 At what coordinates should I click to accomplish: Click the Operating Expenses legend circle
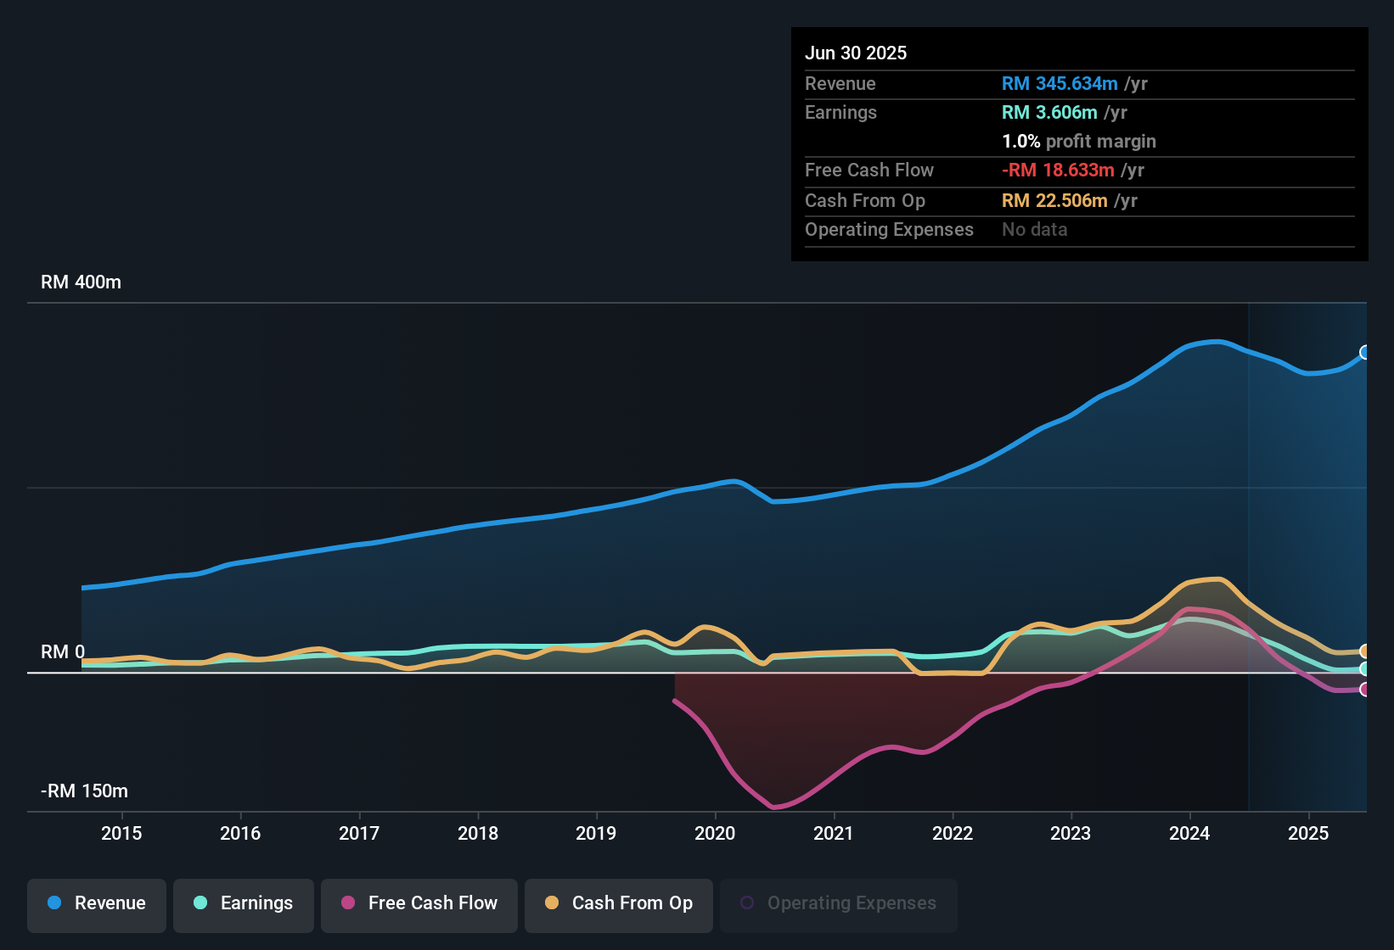pyautogui.click(x=747, y=902)
